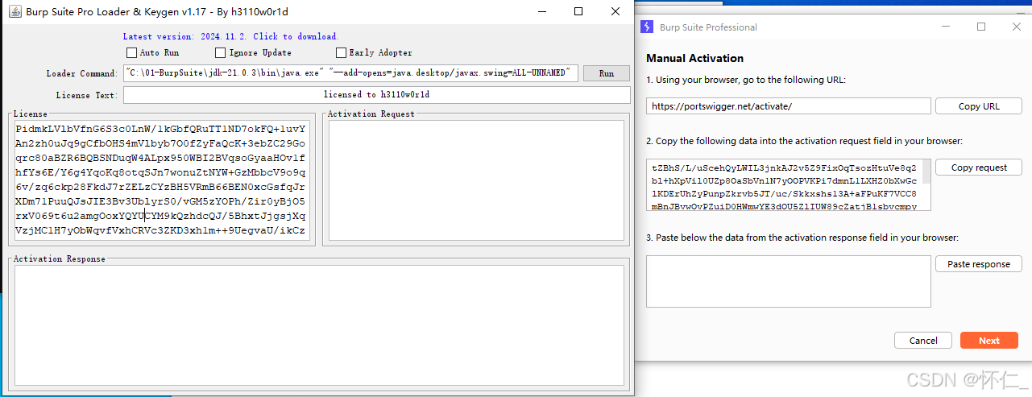The width and height of the screenshot is (1032, 397).
Task: Click the Paste response button
Action: click(979, 264)
